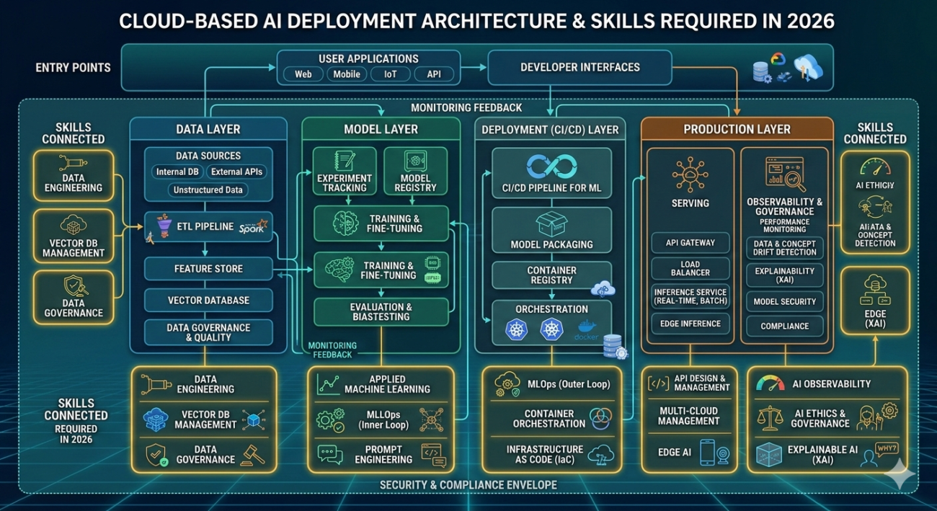Choose External APIs under Data Sources
937x511 pixels.
[x=236, y=172]
